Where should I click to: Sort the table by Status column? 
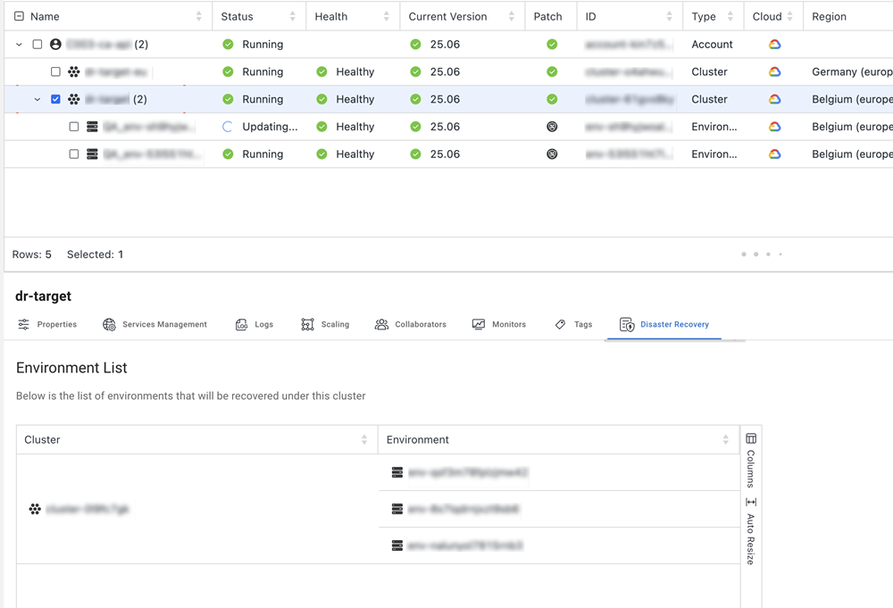(x=292, y=17)
